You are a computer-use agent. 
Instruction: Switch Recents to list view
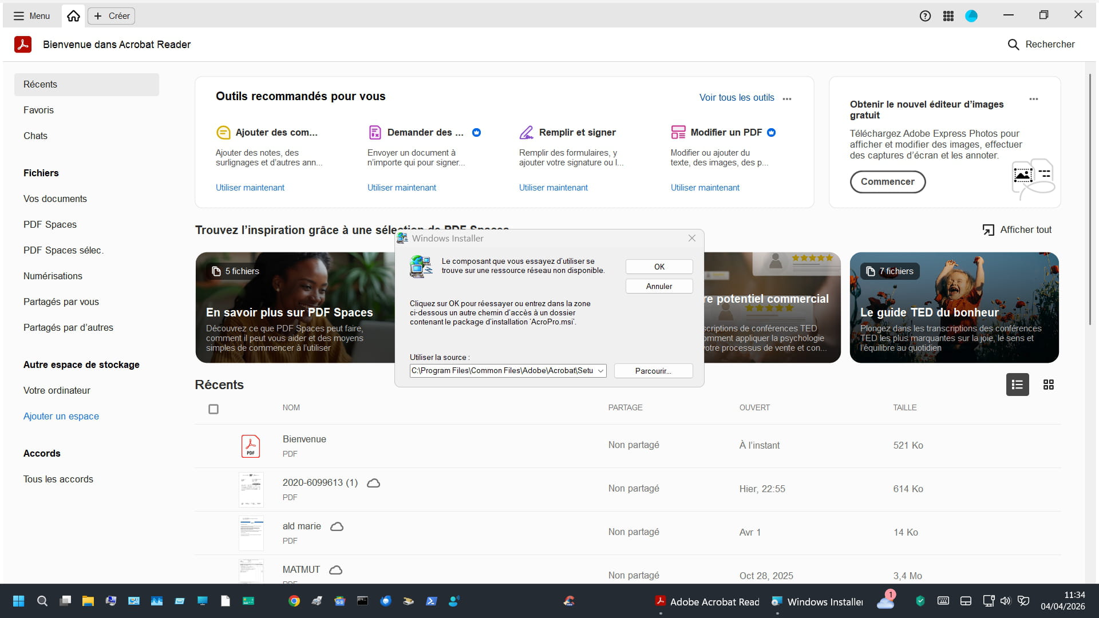click(1017, 385)
